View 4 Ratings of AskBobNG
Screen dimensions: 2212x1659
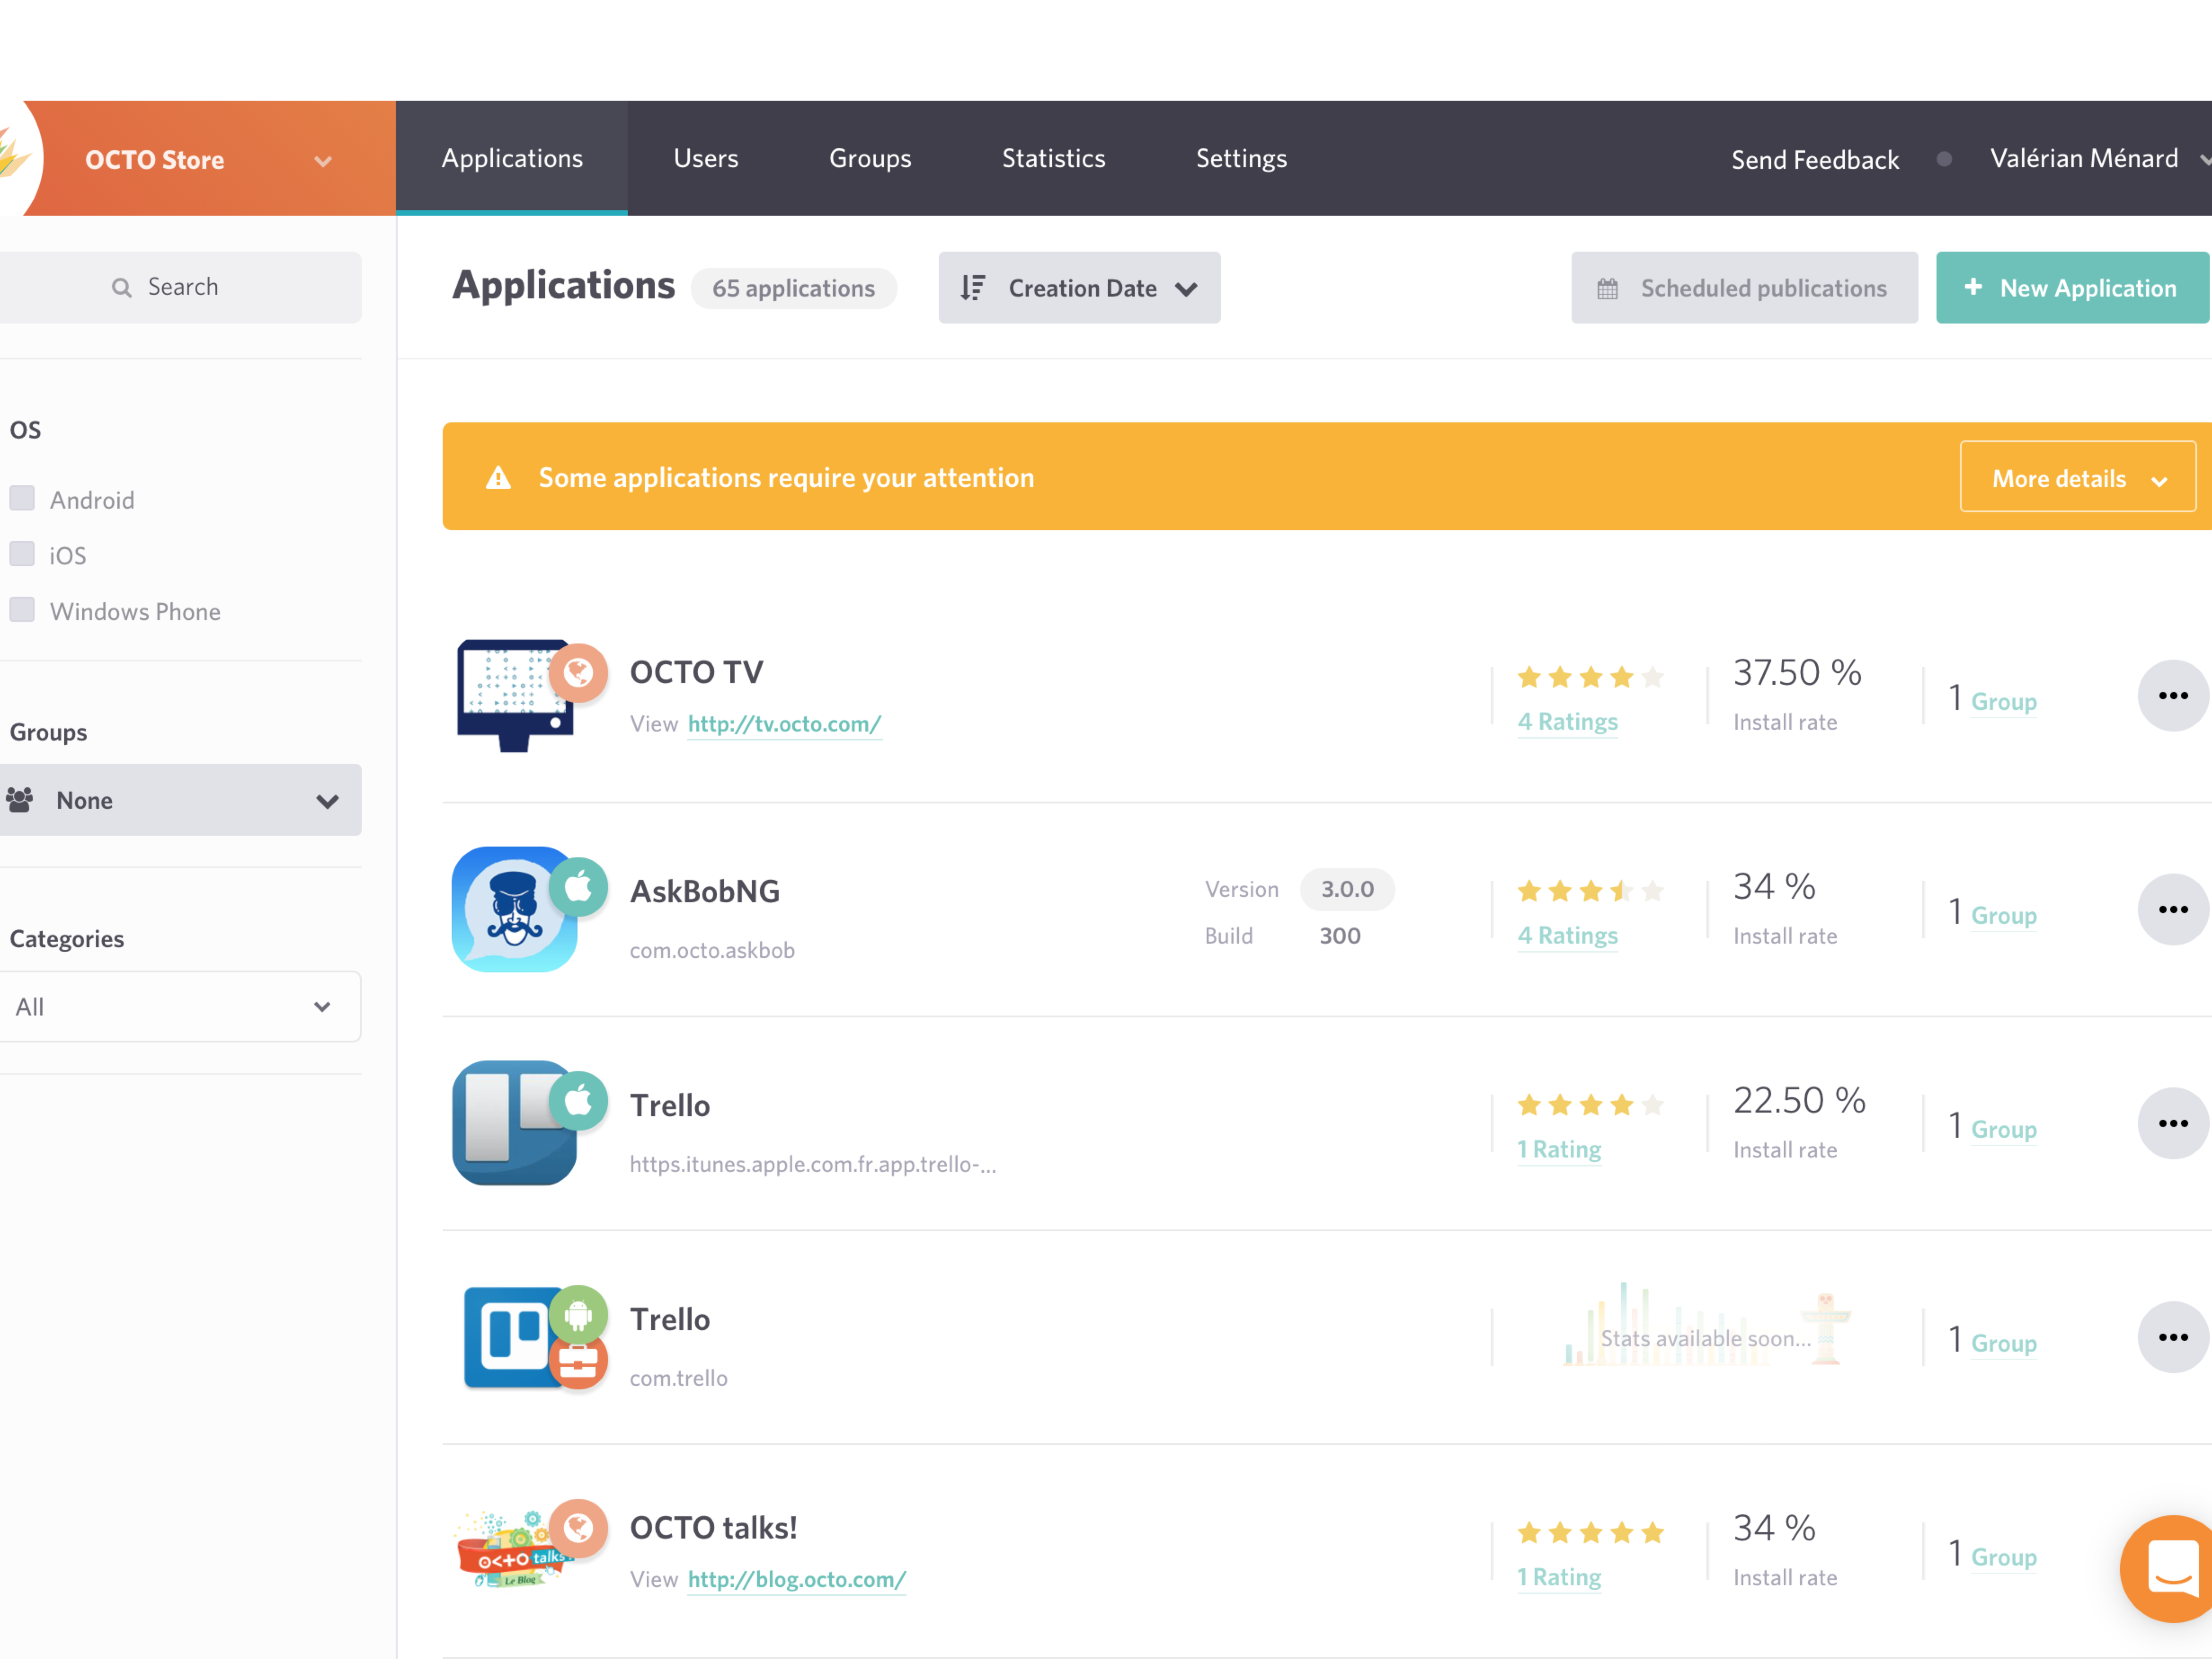click(1568, 936)
